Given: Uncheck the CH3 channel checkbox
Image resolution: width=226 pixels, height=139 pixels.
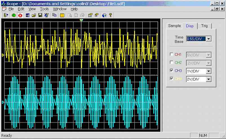Looking at the screenshot, I should coord(172,71).
